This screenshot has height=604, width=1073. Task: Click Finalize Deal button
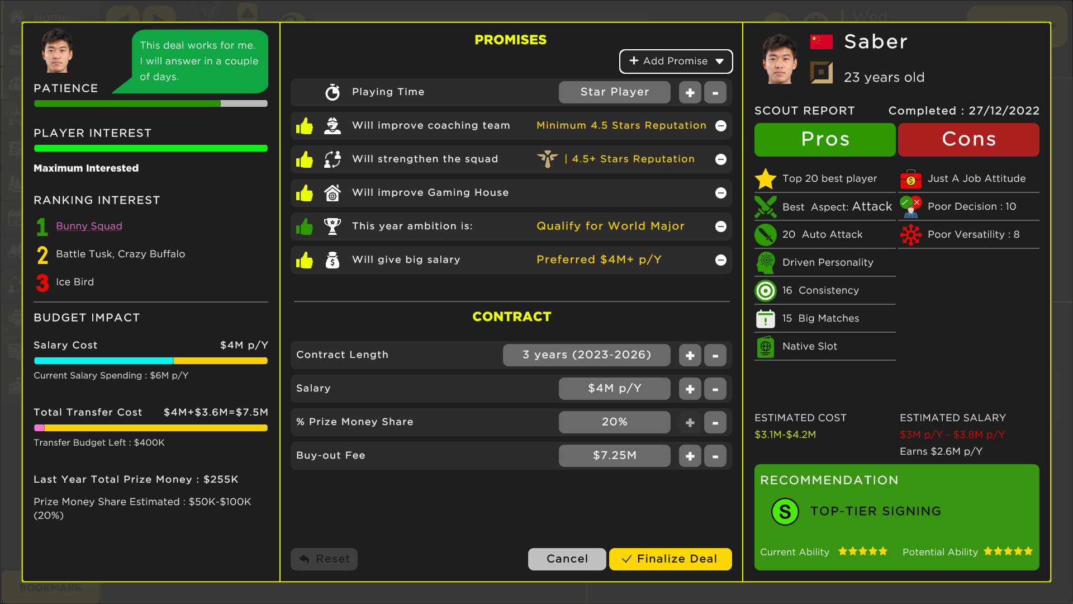pyautogui.click(x=670, y=558)
